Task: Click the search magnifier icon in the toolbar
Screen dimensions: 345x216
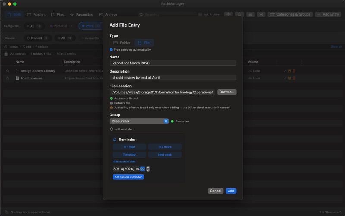Action: point(141,14)
